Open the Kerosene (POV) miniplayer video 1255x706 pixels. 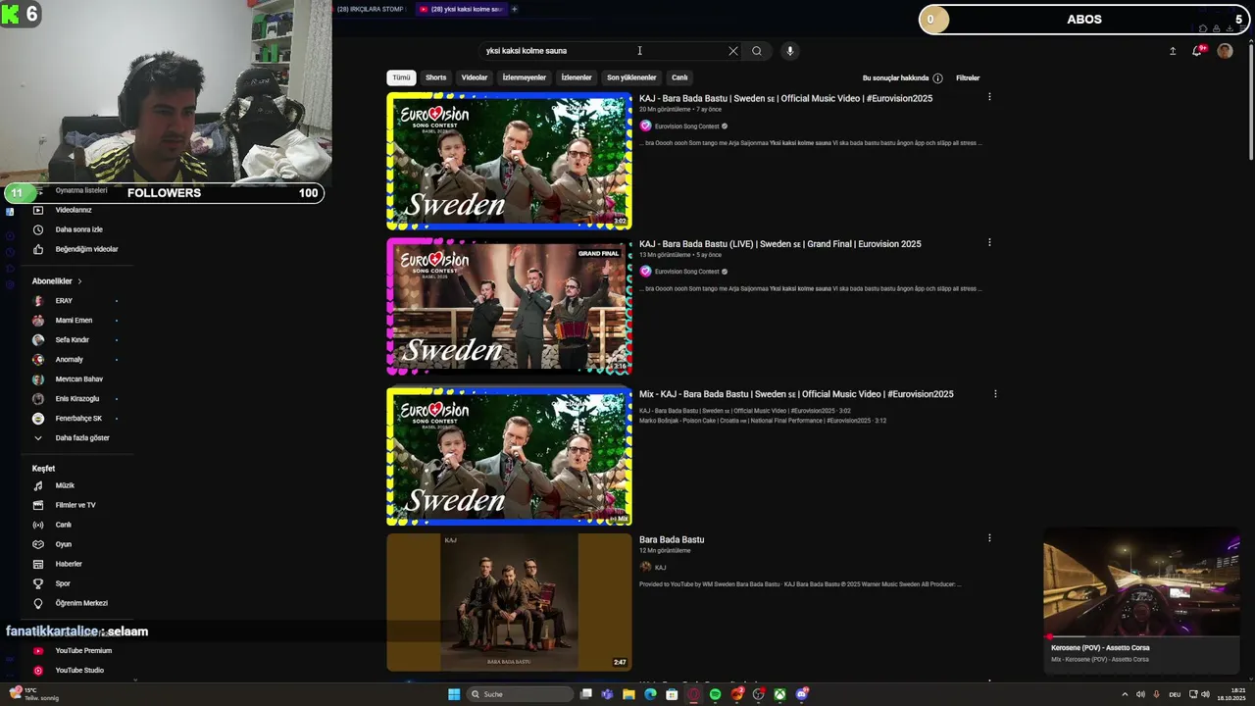click(x=1142, y=583)
